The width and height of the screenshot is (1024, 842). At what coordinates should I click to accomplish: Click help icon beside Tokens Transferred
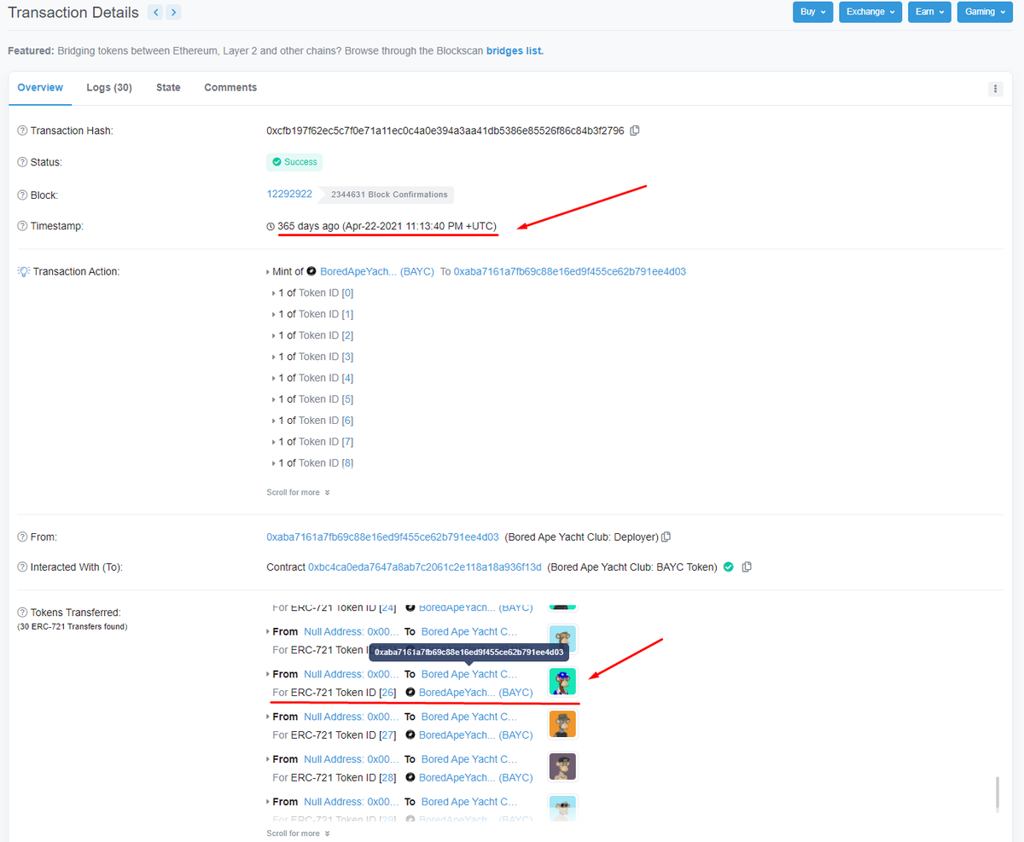(x=22, y=613)
